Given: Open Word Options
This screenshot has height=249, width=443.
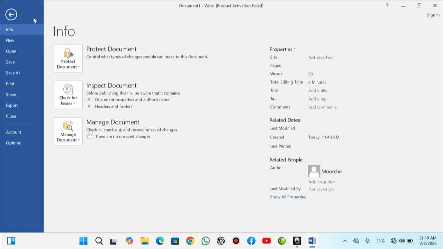Looking at the screenshot, I should click(22, 143).
